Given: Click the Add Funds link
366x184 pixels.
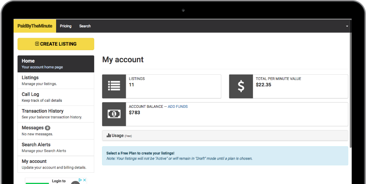Looking at the screenshot, I should pos(178,107).
